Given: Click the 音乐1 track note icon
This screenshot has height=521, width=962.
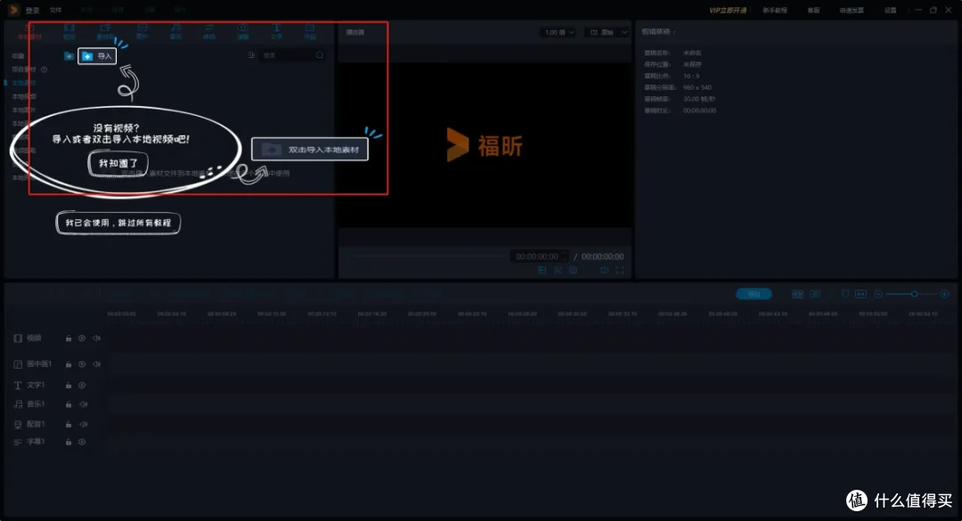Looking at the screenshot, I should 18,404.
